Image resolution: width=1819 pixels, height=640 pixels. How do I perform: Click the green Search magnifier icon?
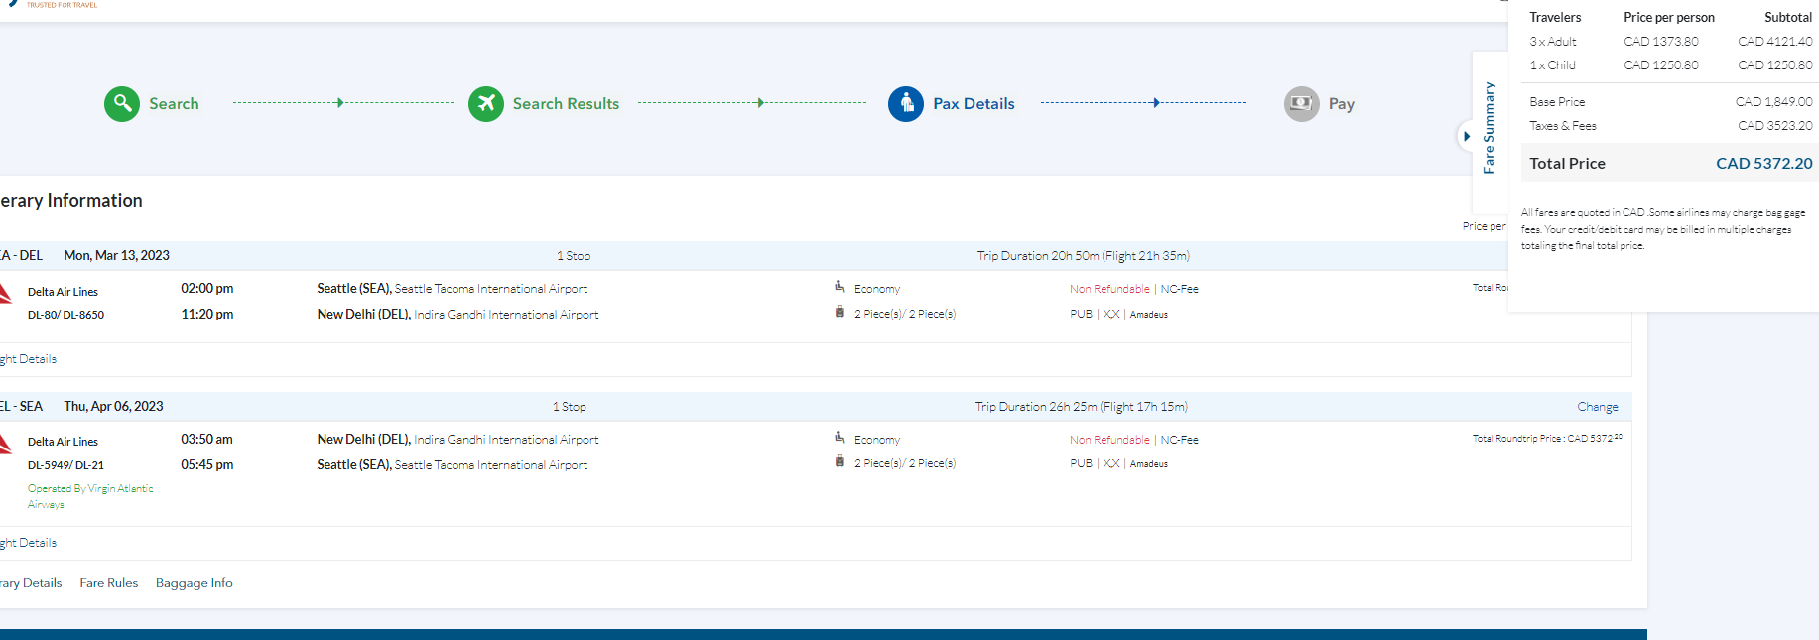point(122,103)
